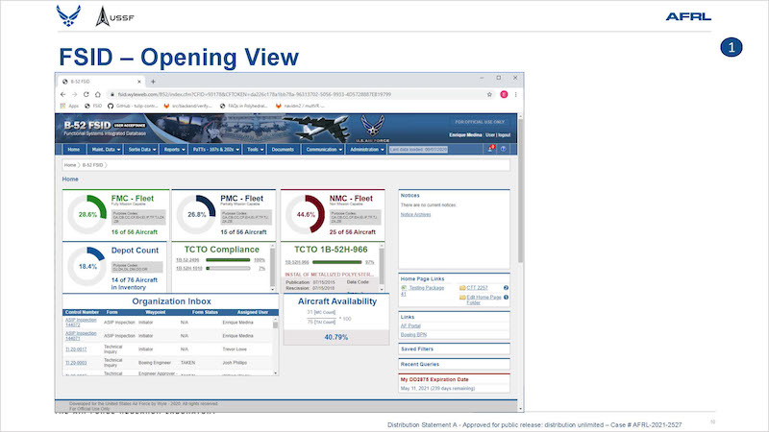Click the NMC - Fleet 44.6% donut chart

[306, 214]
